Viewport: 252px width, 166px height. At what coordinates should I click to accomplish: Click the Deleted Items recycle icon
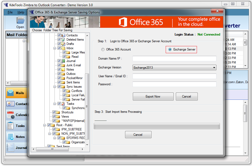[63, 40]
